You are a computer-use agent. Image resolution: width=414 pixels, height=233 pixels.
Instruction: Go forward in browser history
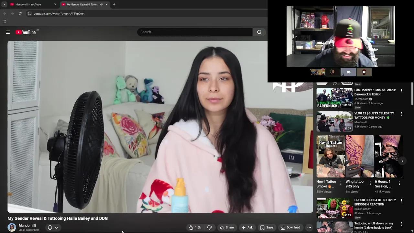click(x=12, y=14)
